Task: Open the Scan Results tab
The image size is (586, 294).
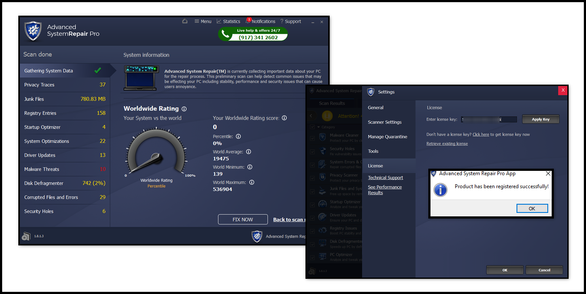Action: pos(332,103)
